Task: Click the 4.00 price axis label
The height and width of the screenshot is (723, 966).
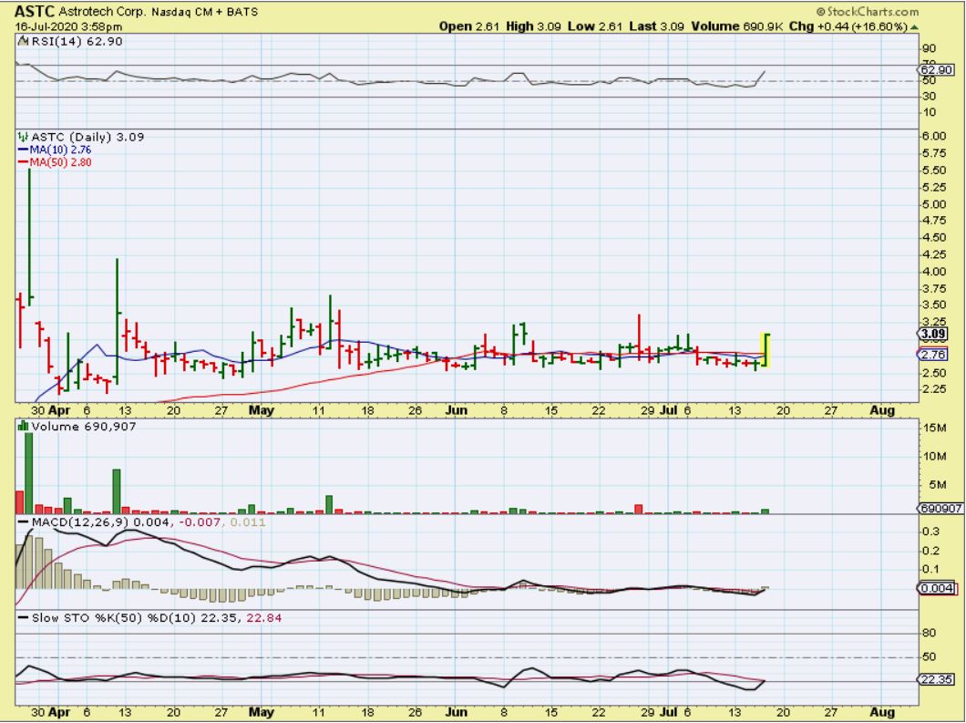Action: tap(935, 271)
